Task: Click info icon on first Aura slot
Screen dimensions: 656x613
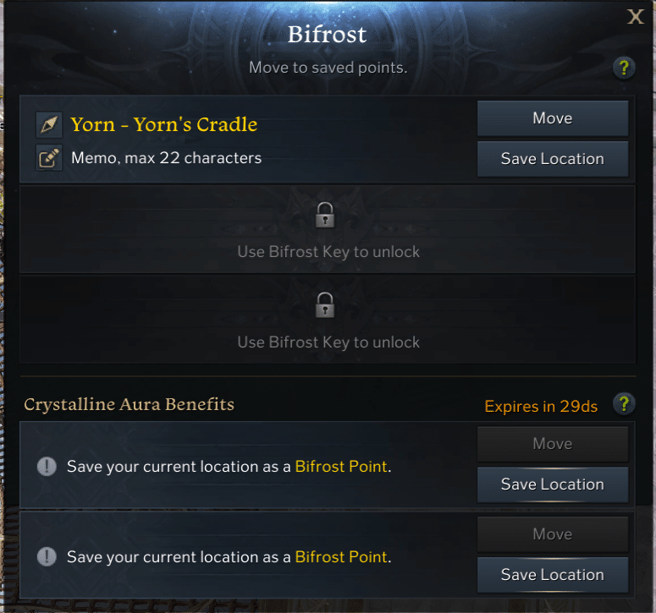Action: [47, 467]
